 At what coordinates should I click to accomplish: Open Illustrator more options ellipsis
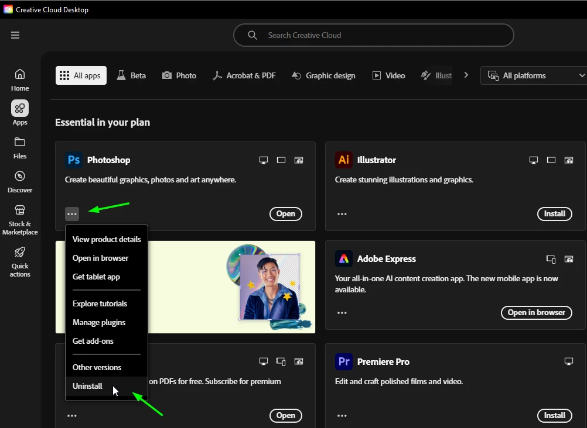342,214
